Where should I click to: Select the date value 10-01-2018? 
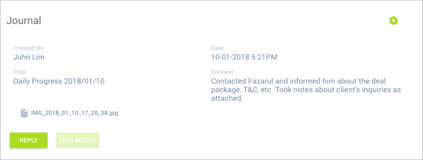coord(230,57)
